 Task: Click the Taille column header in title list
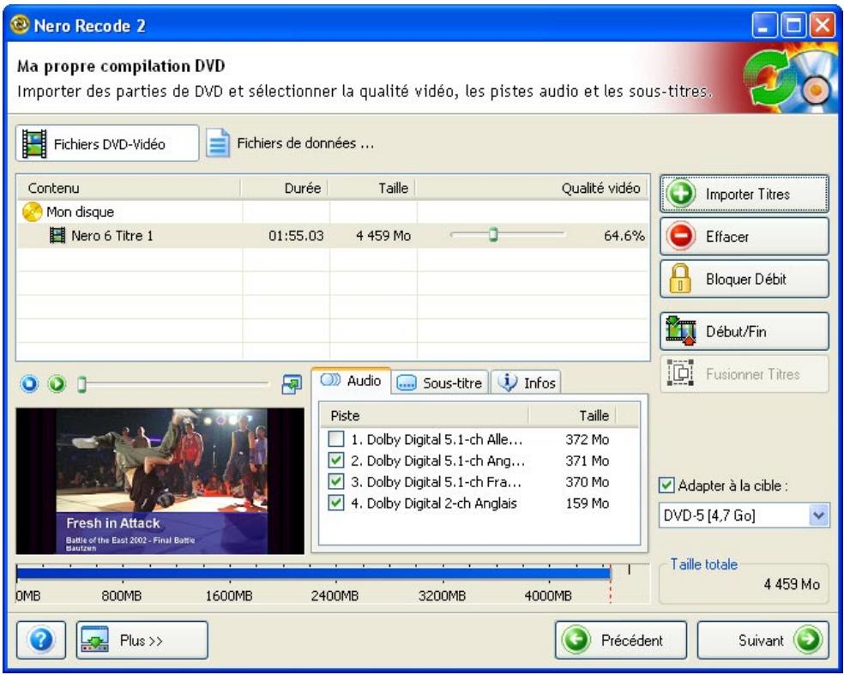coord(373,188)
